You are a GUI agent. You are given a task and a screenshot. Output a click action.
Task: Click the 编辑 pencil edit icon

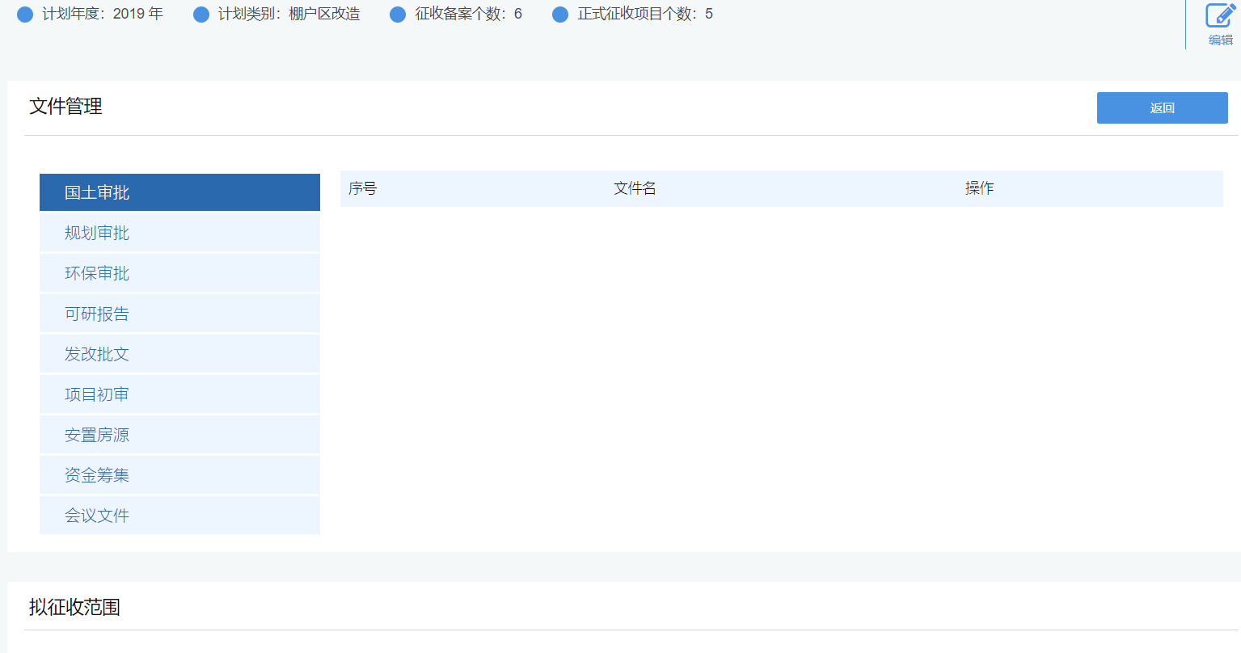coord(1220,16)
